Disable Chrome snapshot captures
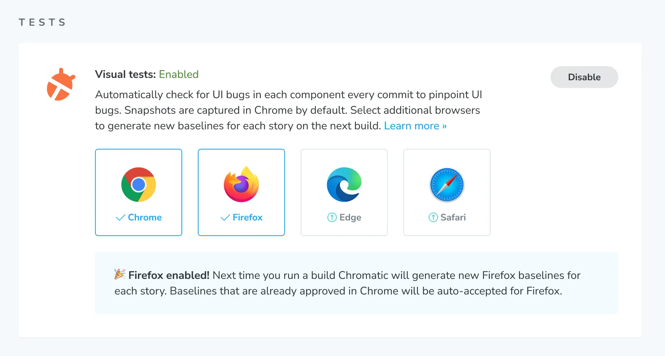665x356 pixels. (x=139, y=192)
